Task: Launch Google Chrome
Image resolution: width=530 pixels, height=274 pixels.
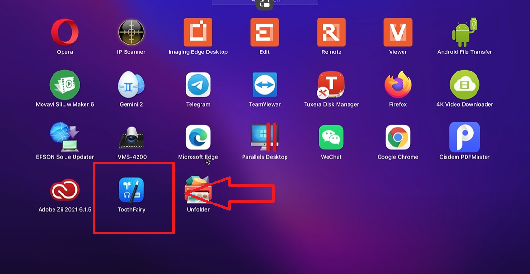Action: pos(398,137)
